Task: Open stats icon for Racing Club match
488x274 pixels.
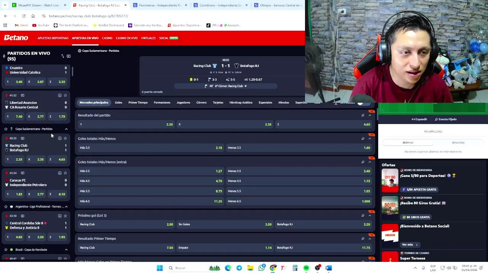Action: [x=59, y=138]
